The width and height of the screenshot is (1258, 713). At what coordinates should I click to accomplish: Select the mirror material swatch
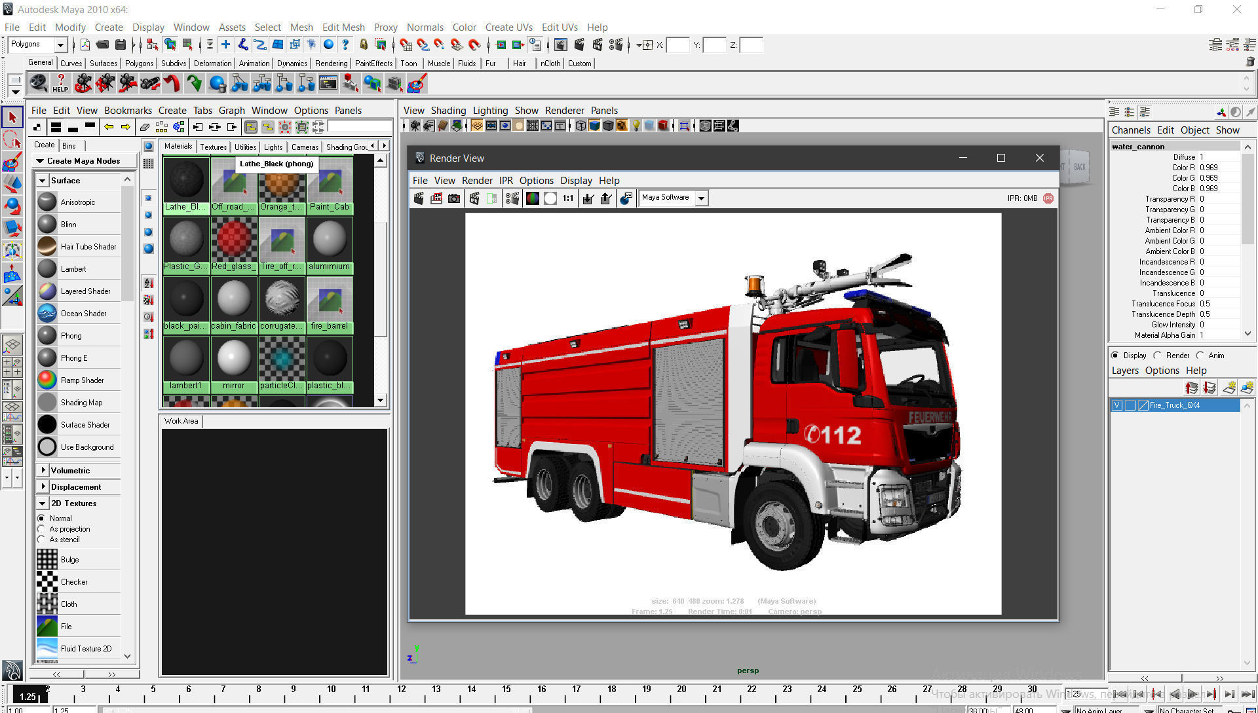coord(233,363)
